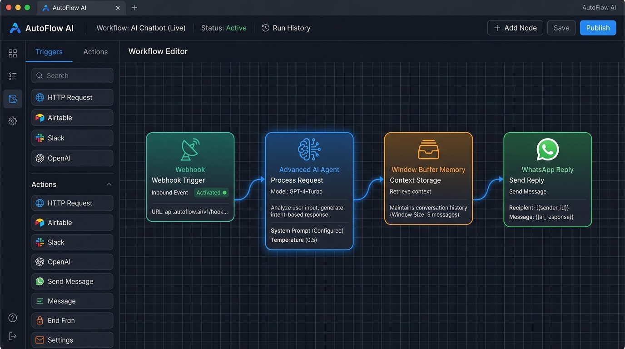Click the URL api.autoflow.ai/v1/hook... text
The image size is (625, 349).
(x=190, y=212)
